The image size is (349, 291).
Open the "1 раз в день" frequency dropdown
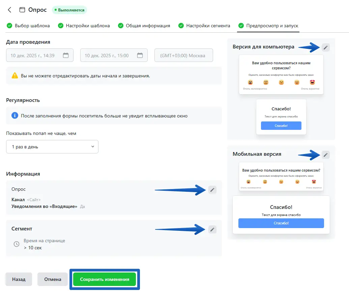(x=52, y=147)
